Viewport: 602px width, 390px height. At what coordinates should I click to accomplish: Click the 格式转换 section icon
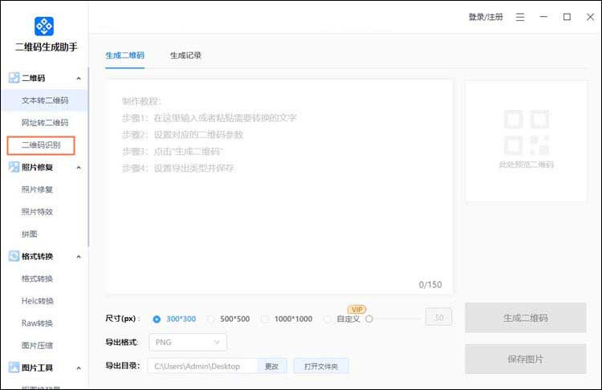(14, 256)
